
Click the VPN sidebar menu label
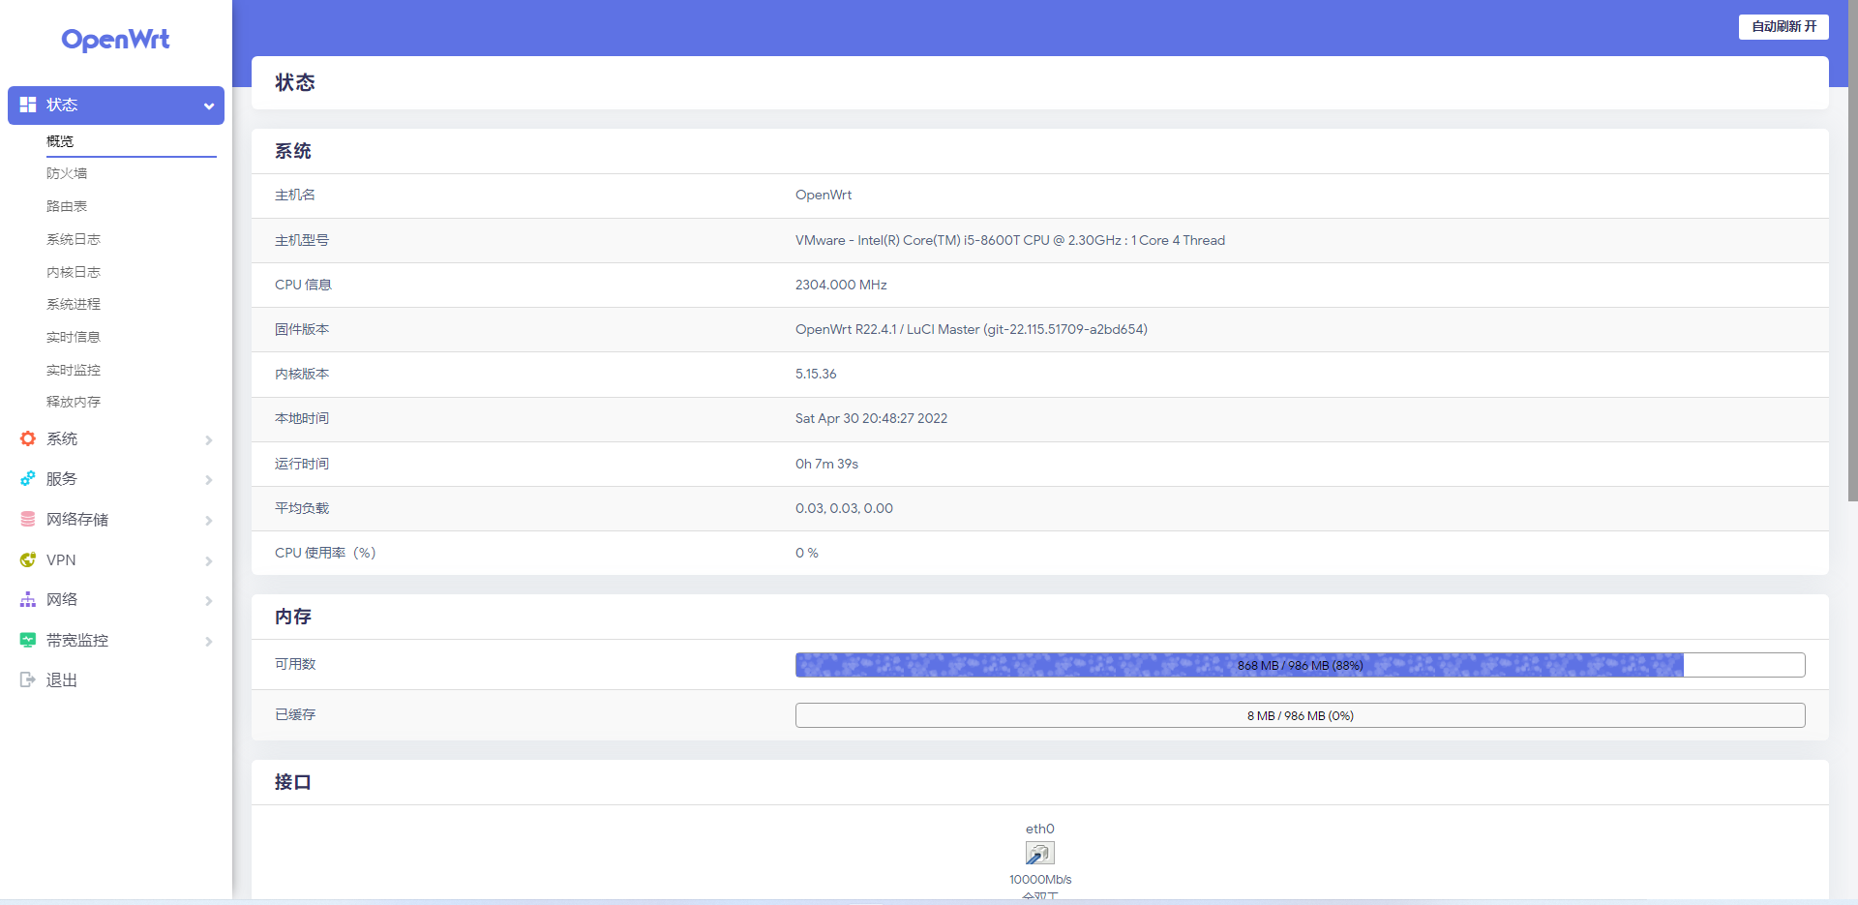click(61, 560)
